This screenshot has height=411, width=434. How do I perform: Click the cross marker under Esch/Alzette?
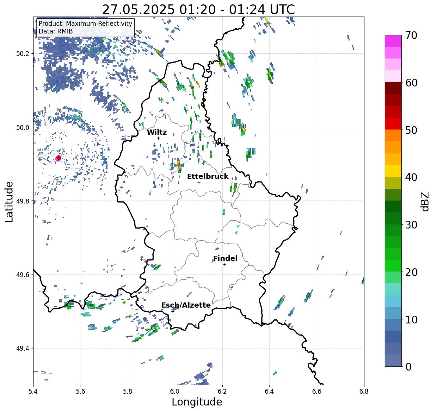pos(173,311)
